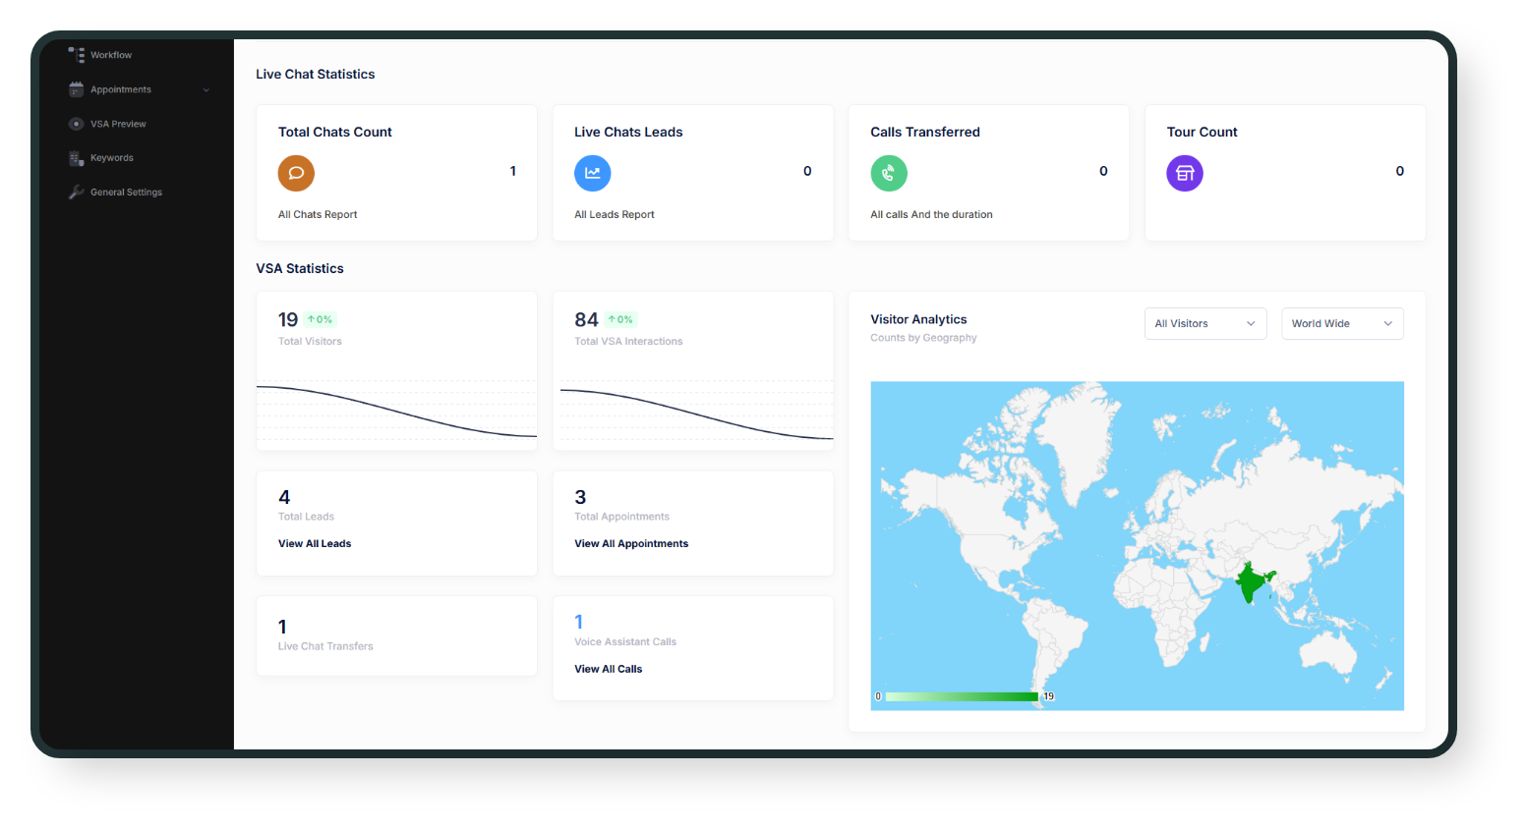1527x828 pixels.
Task: Click the blue Live Chats Leads icon
Action: pos(592,173)
